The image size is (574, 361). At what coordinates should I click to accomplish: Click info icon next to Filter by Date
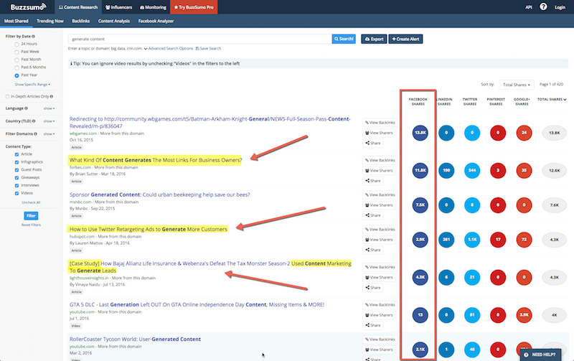pyautogui.click(x=33, y=37)
